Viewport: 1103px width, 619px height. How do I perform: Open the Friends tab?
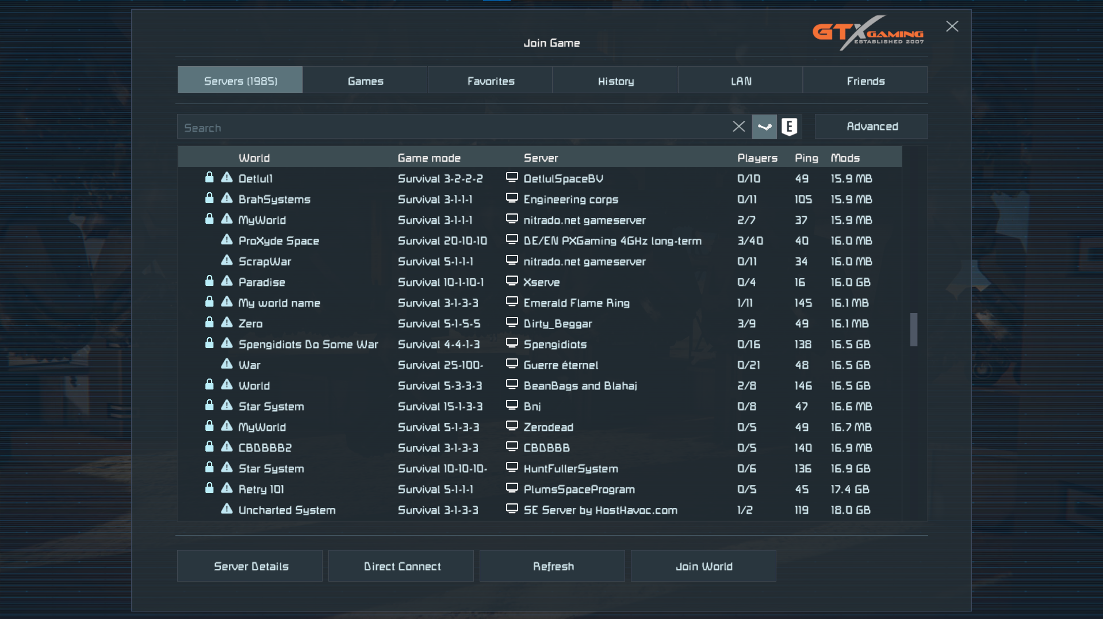(x=865, y=80)
